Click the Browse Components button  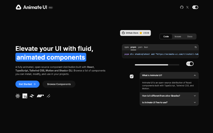point(59,84)
